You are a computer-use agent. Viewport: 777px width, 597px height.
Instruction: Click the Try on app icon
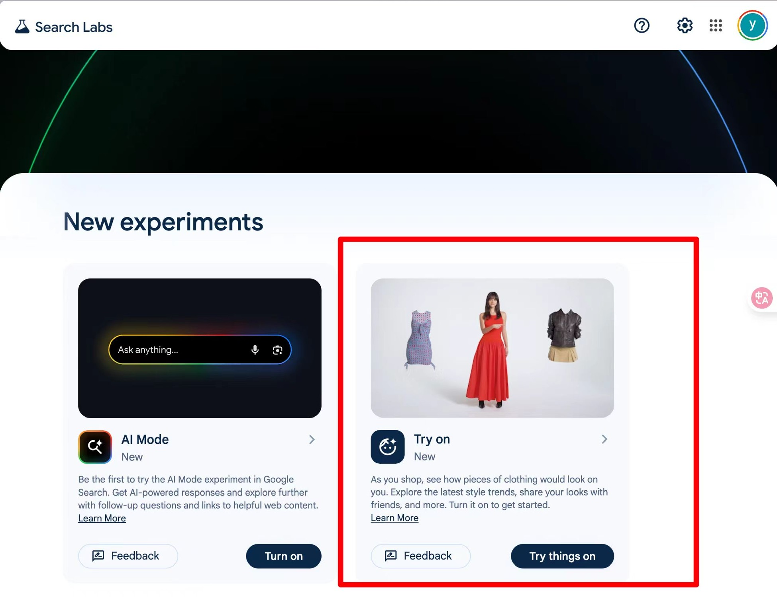[x=387, y=447]
